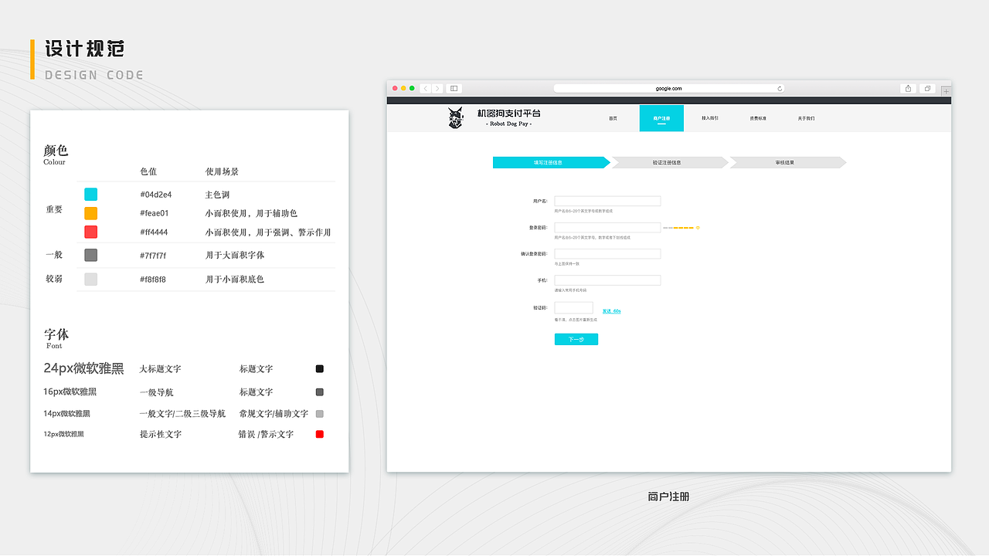
Task: Click the 确认登录密码 input field
Action: (607, 254)
